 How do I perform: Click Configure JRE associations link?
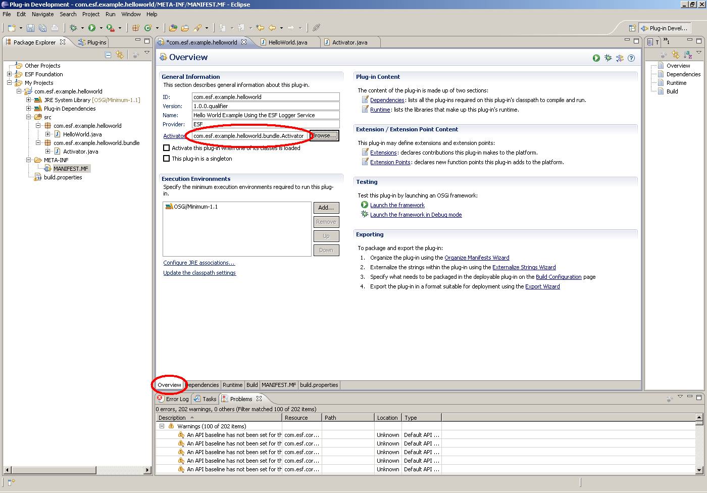[199, 263]
